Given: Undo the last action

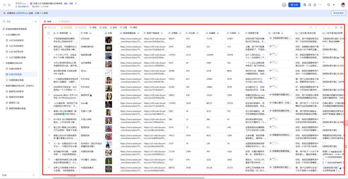Looking at the screenshot, I should (x=324, y=27).
